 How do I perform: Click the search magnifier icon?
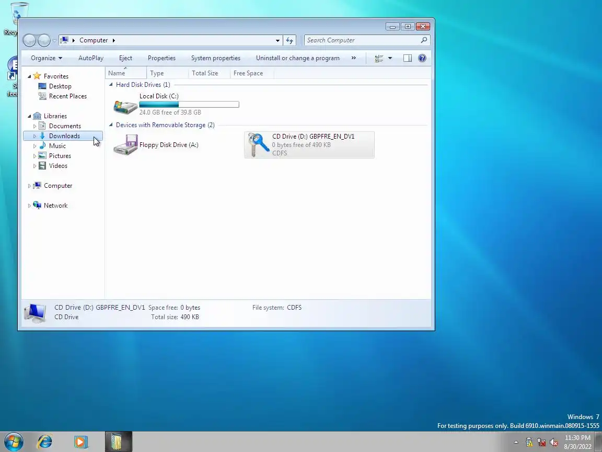pyautogui.click(x=424, y=40)
